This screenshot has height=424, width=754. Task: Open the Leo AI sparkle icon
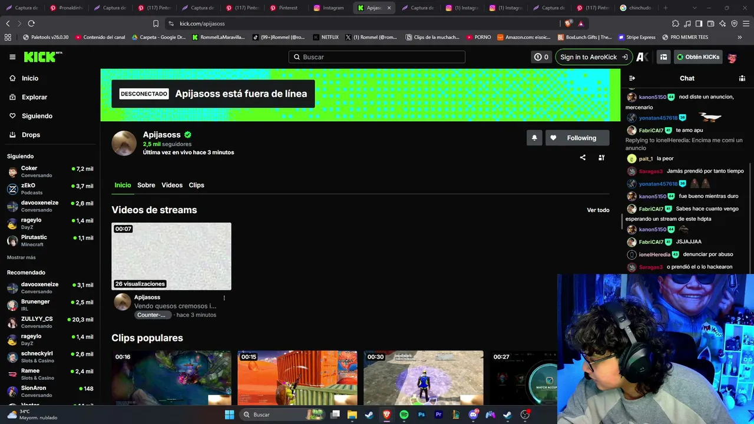(723, 24)
